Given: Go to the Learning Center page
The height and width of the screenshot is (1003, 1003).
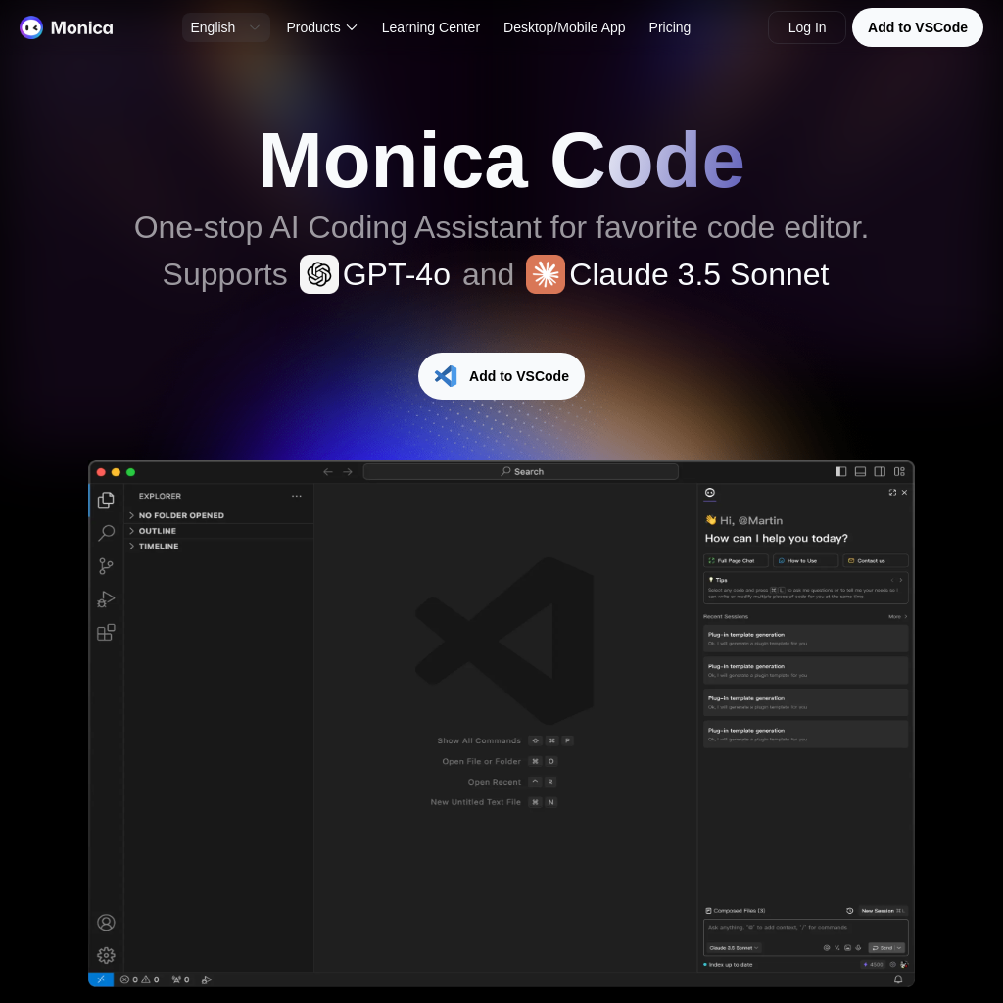Looking at the screenshot, I should (431, 27).
